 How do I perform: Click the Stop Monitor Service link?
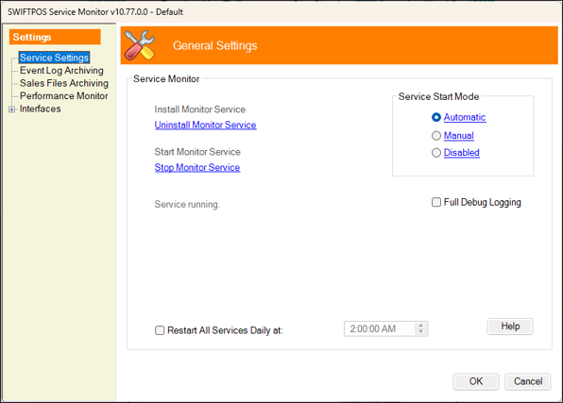[197, 167]
